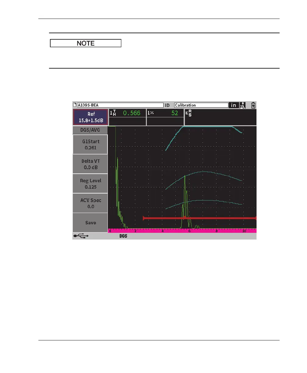The height and width of the screenshot is (373, 307).
Task: Click the 'in' units indicator
Action: (x=234, y=105)
